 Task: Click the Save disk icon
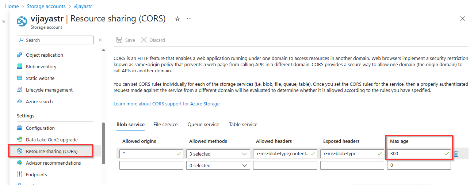tap(119, 40)
